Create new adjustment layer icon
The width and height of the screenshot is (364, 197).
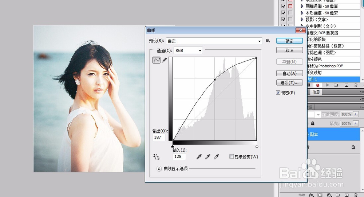pyautogui.click(x=329, y=195)
